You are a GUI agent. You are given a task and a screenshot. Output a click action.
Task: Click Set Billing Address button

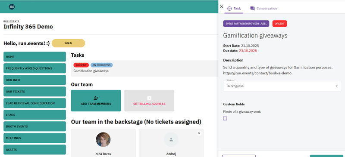pyautogui.click(x=149, y=101)
